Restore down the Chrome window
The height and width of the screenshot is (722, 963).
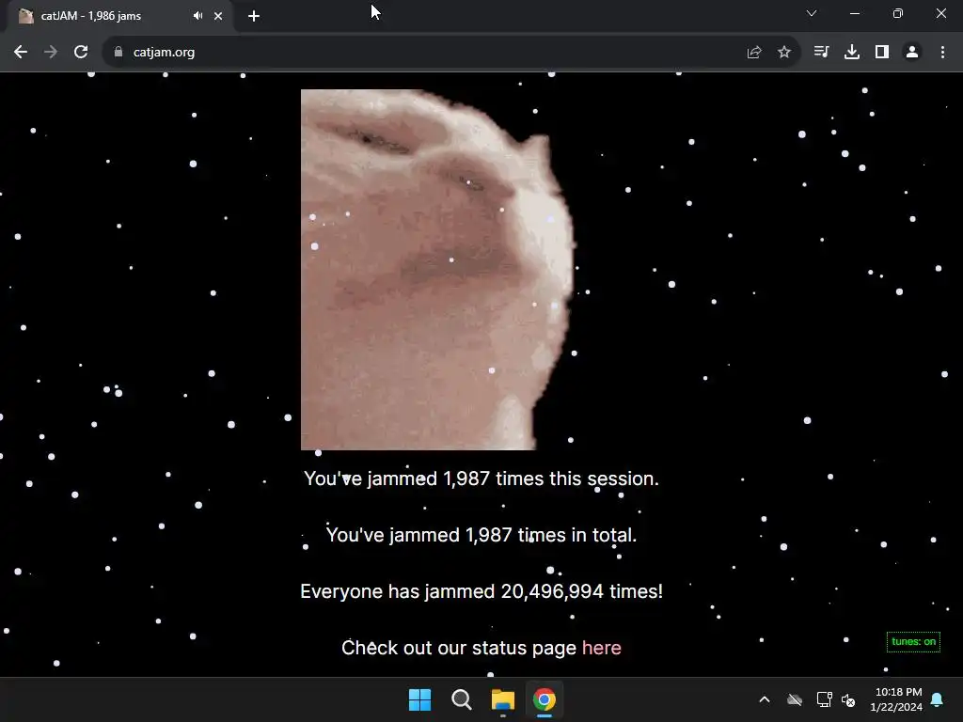point(898,13)
